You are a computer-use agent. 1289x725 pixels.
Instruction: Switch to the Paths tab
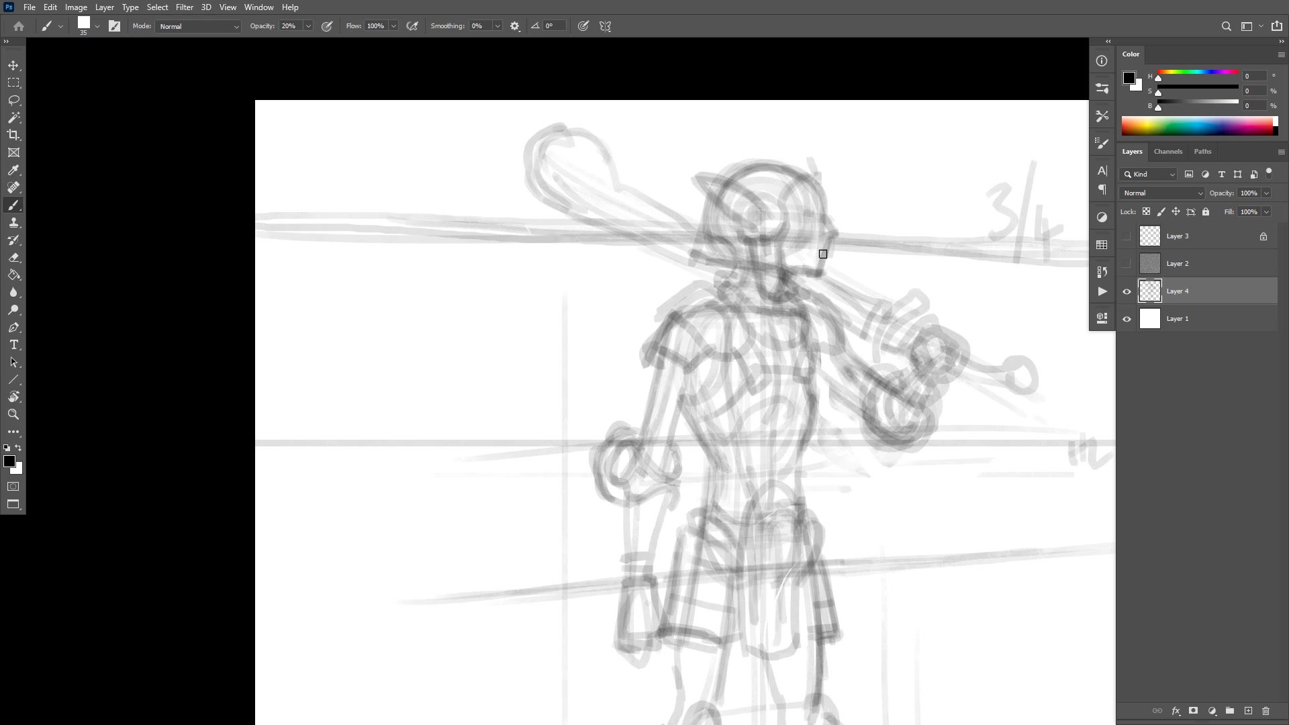coord(1202,151)
